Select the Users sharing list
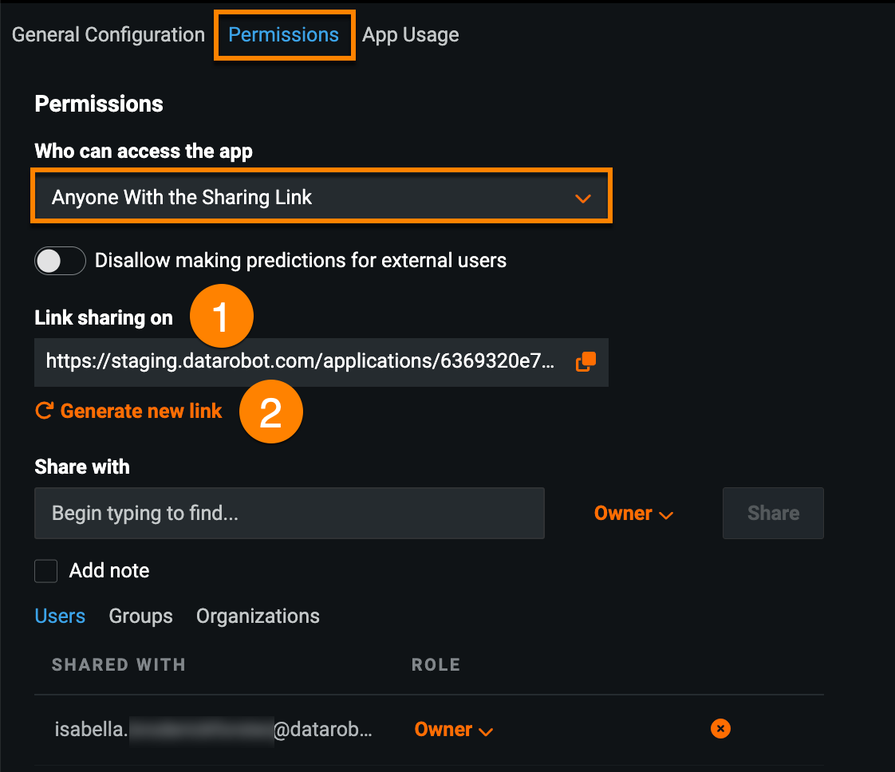This screenshot has width=895, height=772. pos(60,616)
